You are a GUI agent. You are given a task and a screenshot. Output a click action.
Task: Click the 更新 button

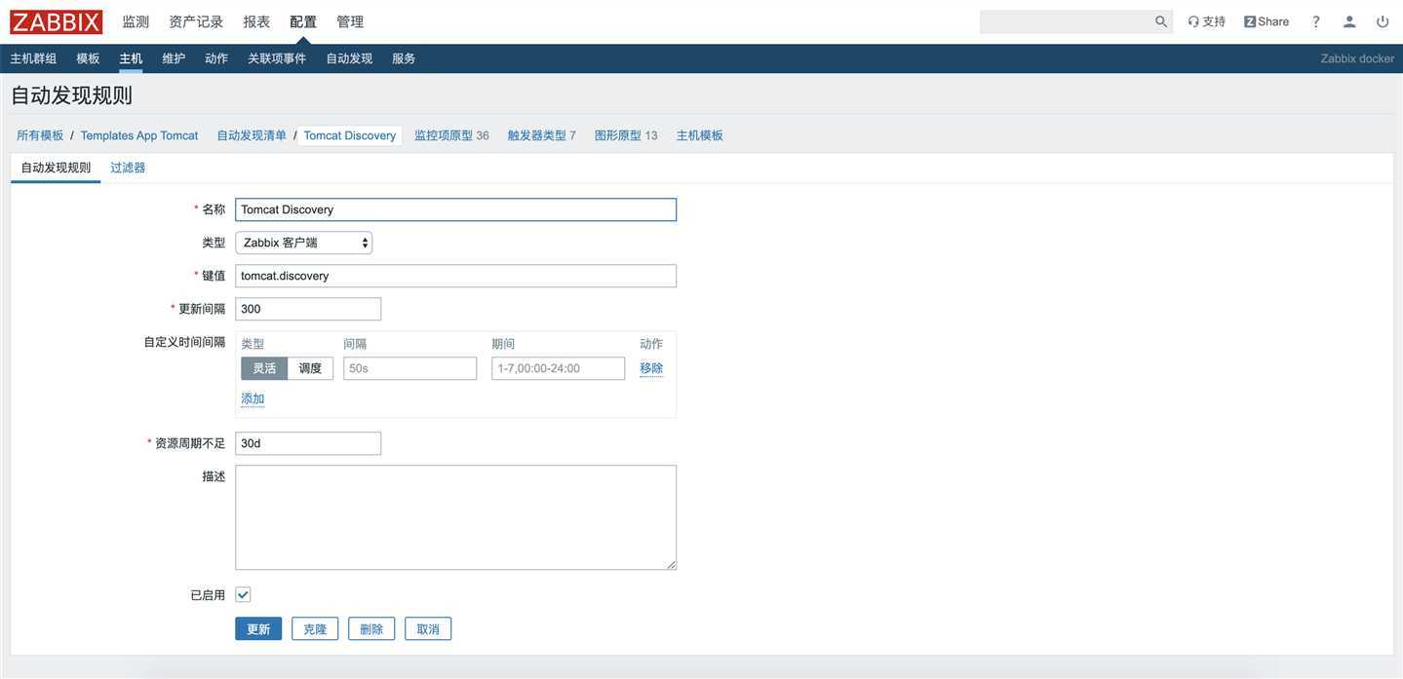coord(258,629)
